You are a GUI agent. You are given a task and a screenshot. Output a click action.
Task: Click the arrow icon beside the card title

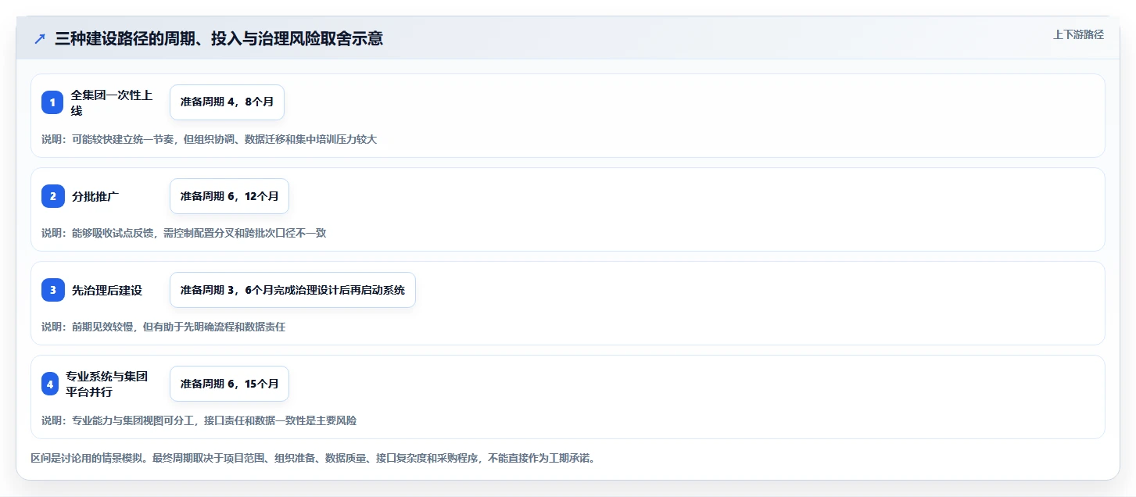40,38
